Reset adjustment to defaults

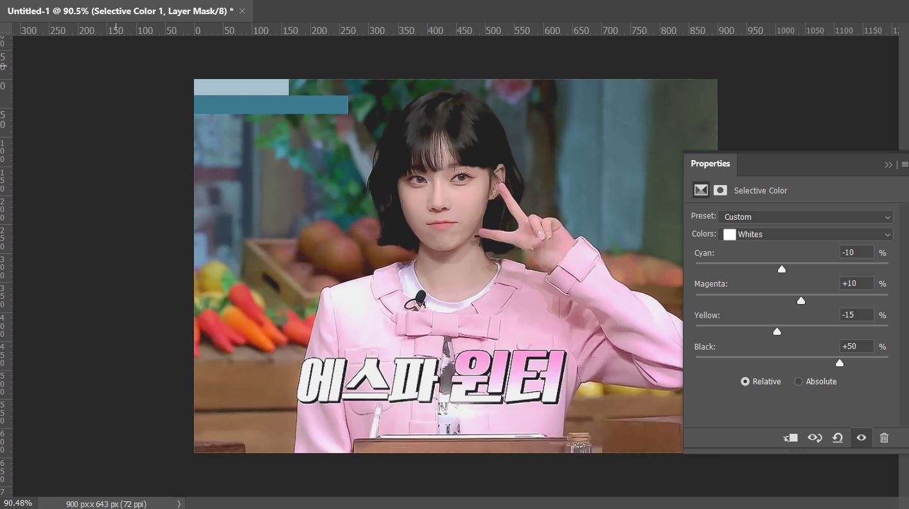tap(838, 438)
